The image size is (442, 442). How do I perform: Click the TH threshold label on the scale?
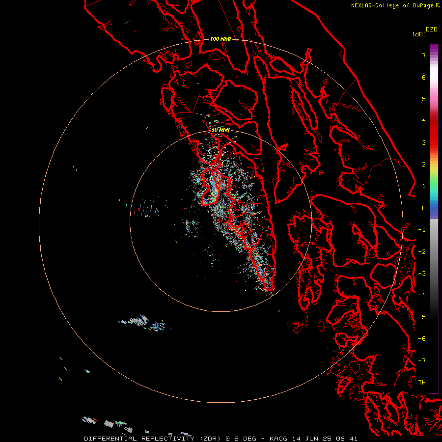422,383
